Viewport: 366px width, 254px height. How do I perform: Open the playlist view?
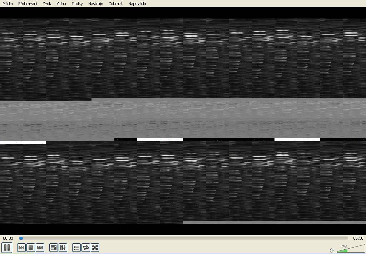point(76,248)
